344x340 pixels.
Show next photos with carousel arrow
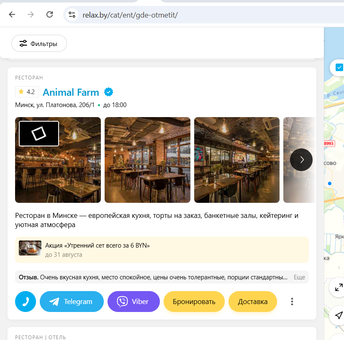[x=301, y=160]
